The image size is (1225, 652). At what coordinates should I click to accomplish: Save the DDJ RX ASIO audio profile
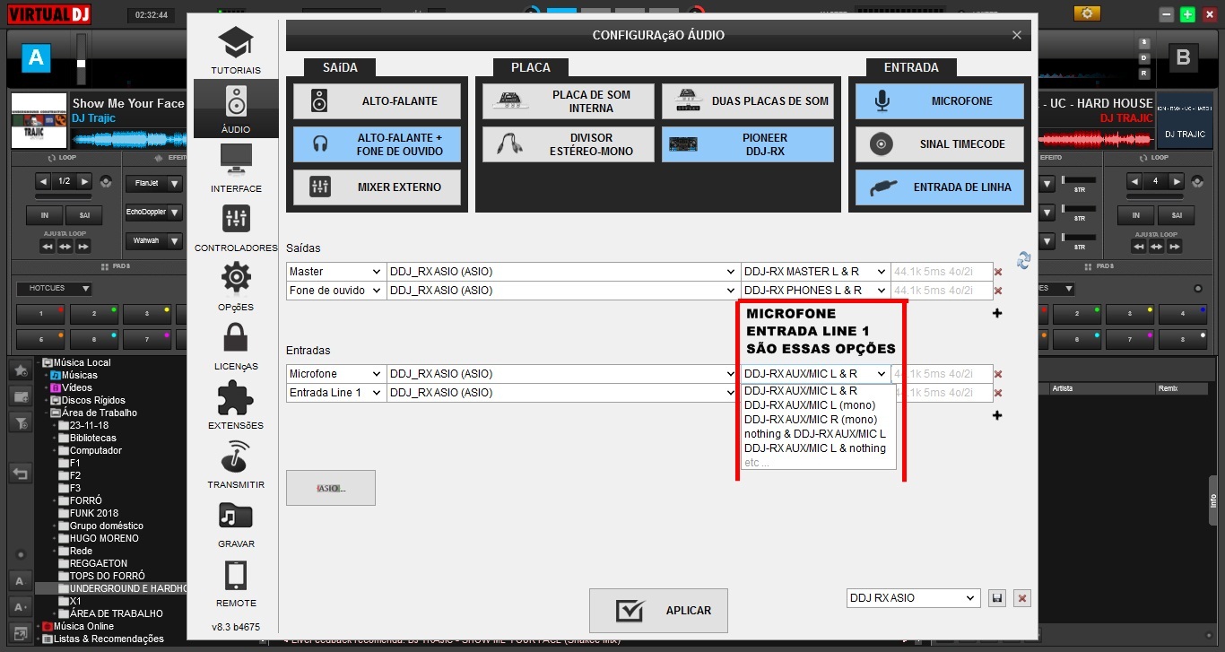996,598
